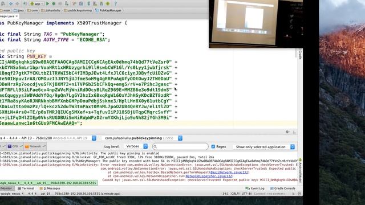Image resolution: width=365 pixels, height=205 pixels.
Task: Open the Verbose log level dropdown
Action: click(136, 146)
